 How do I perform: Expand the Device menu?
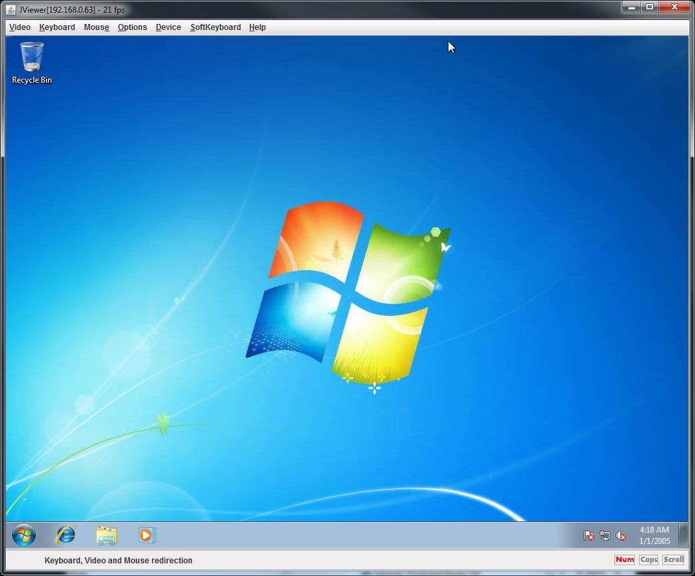tap(168, 27)
